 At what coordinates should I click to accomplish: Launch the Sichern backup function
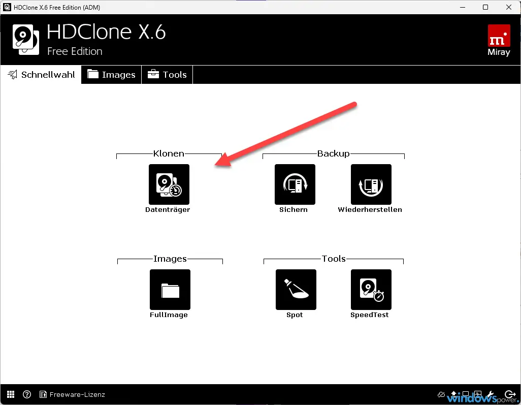coord(295,184)
